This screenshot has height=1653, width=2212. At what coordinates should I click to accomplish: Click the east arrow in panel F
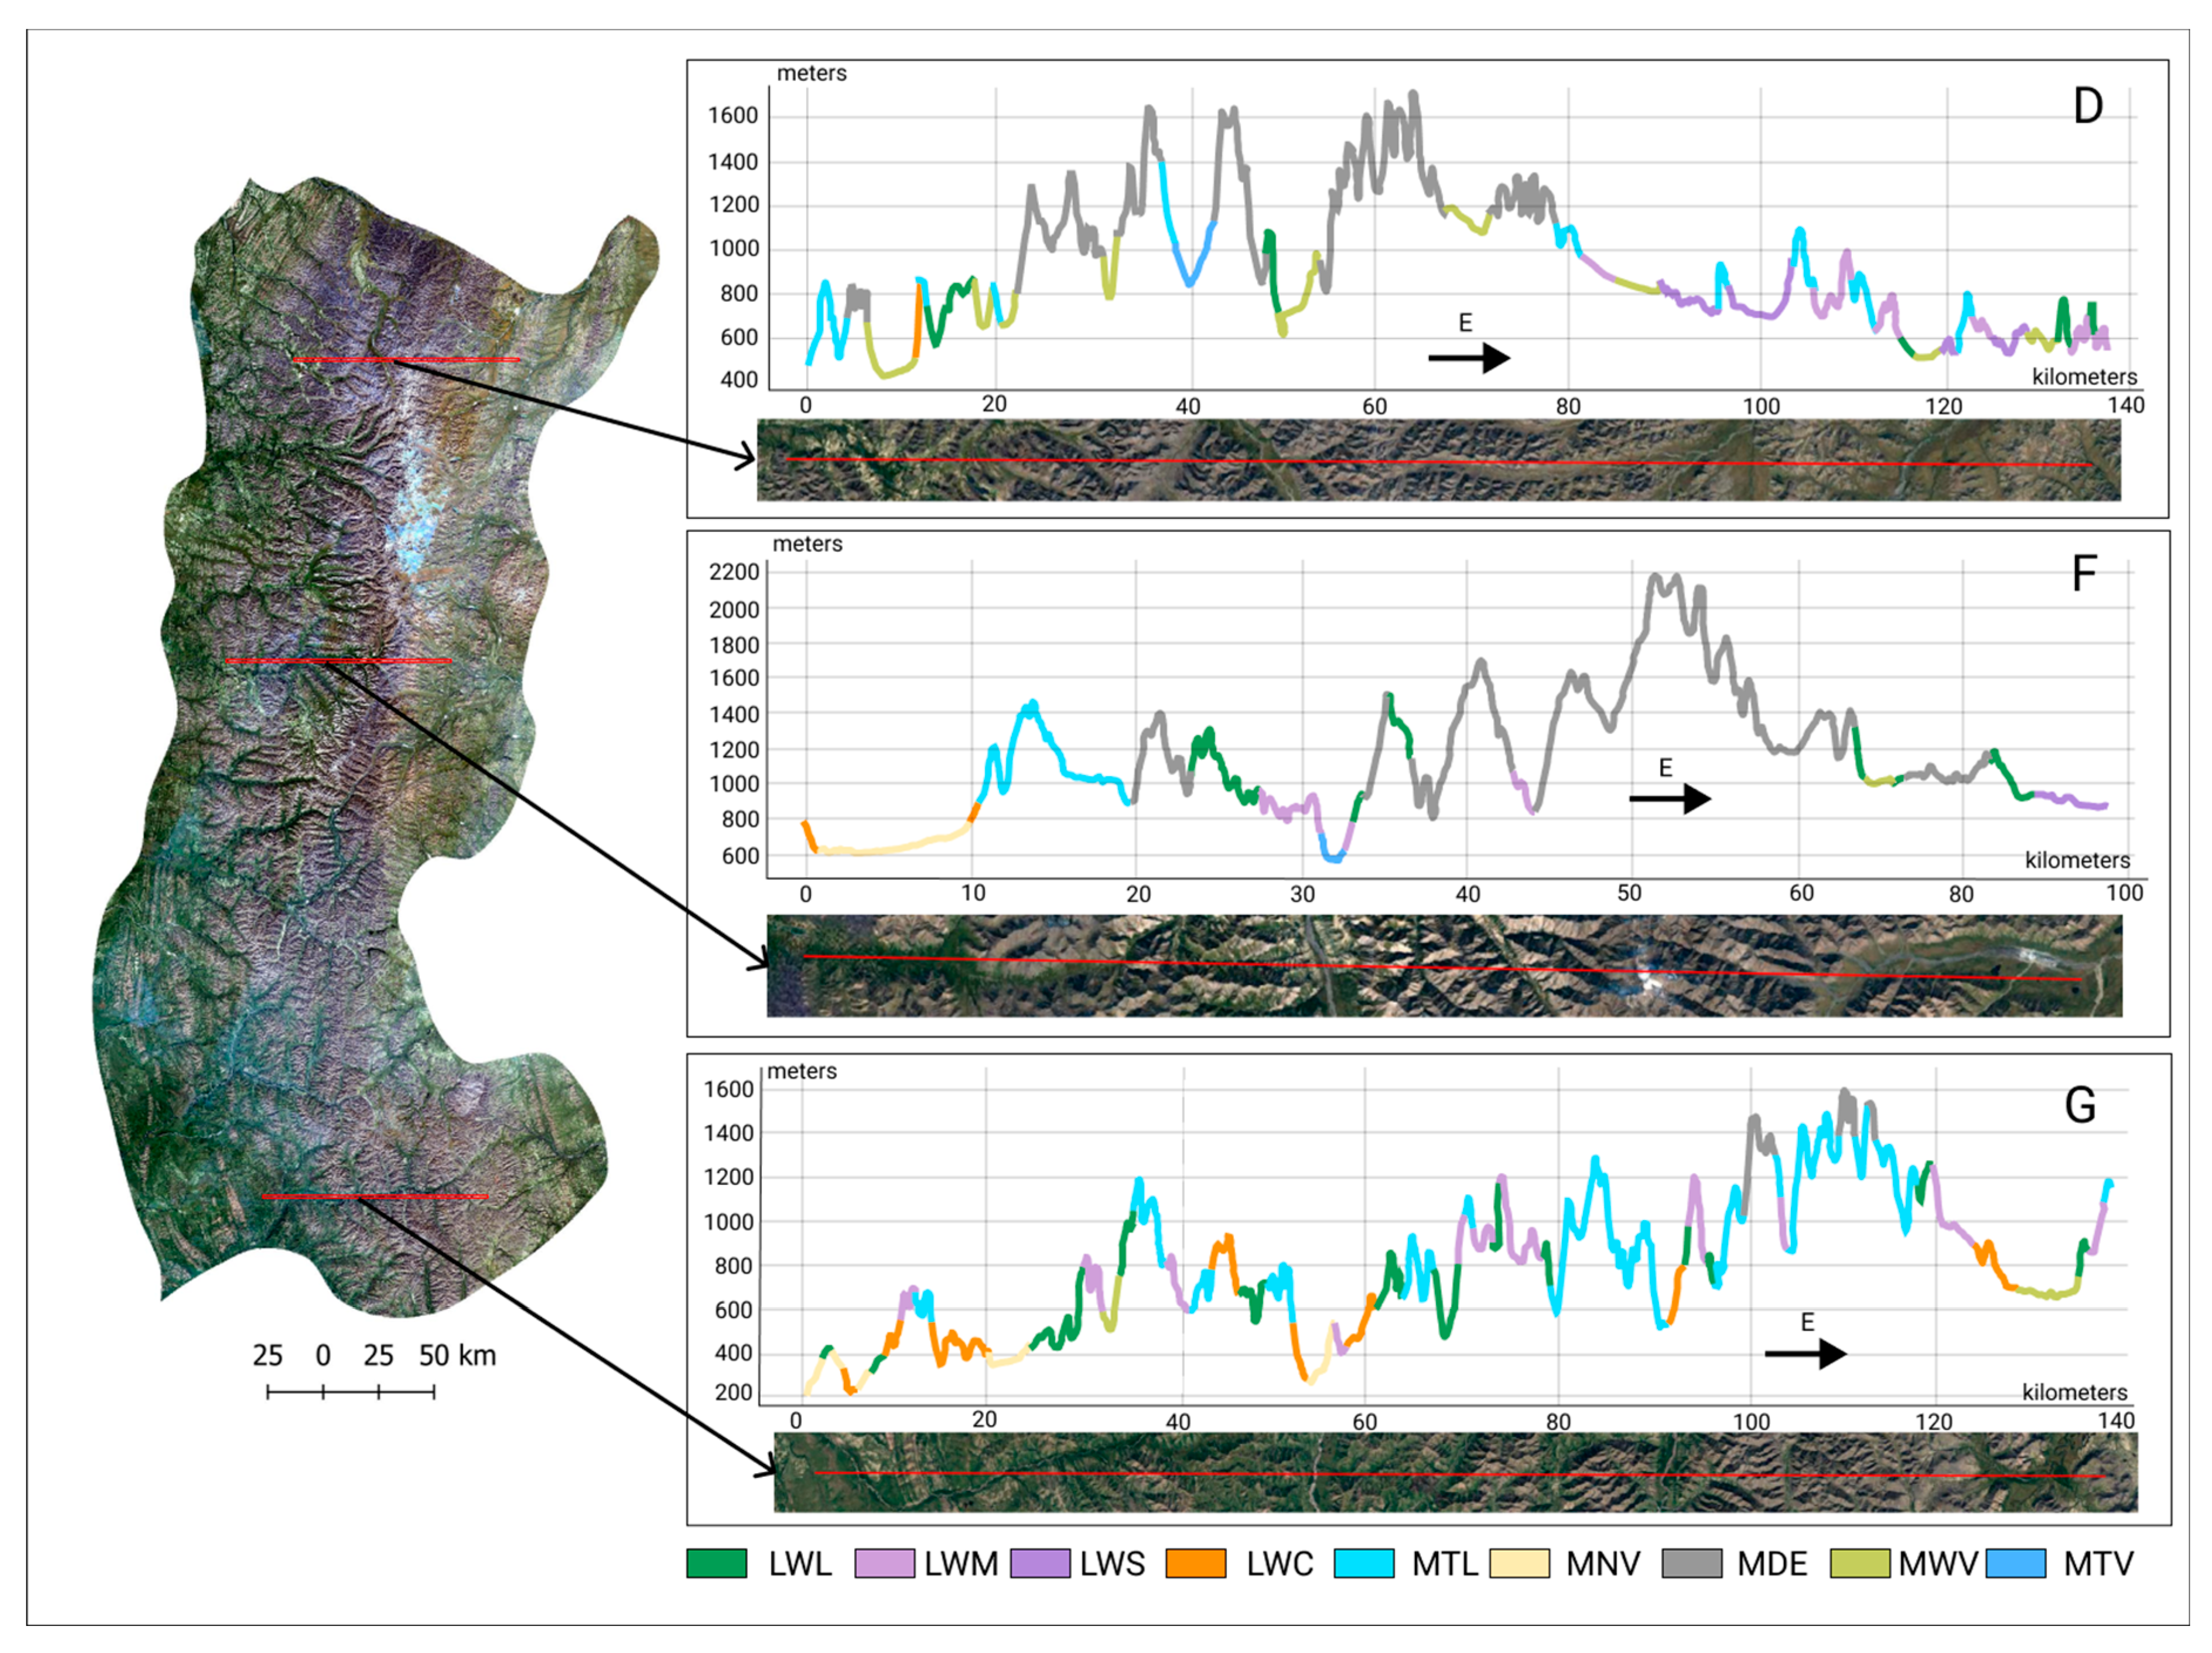(1670, 798)
